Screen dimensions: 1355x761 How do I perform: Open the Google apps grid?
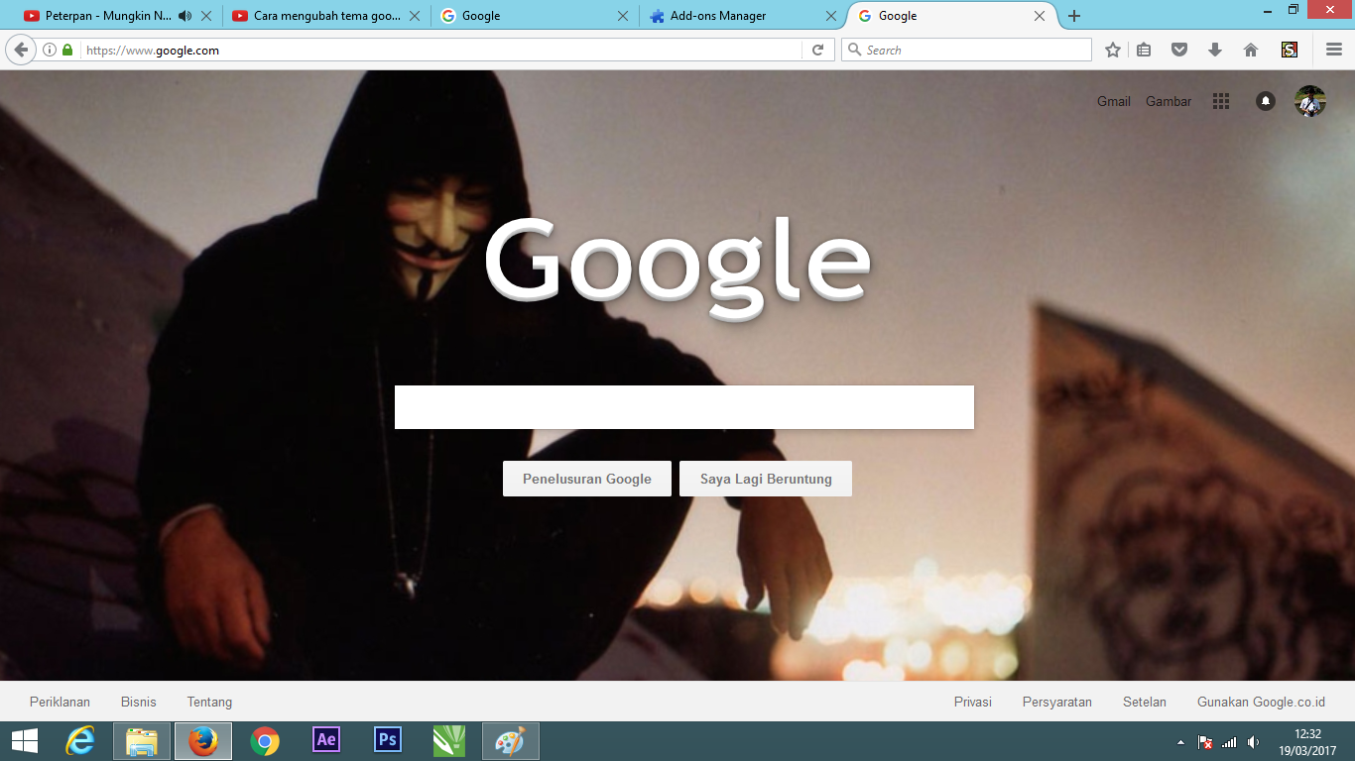coord(1221,101)
